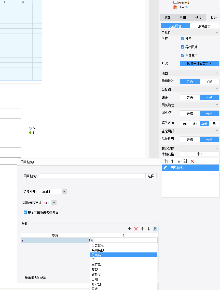
Task: Select 布尔型 from value type list
Action: coord(124,284)
